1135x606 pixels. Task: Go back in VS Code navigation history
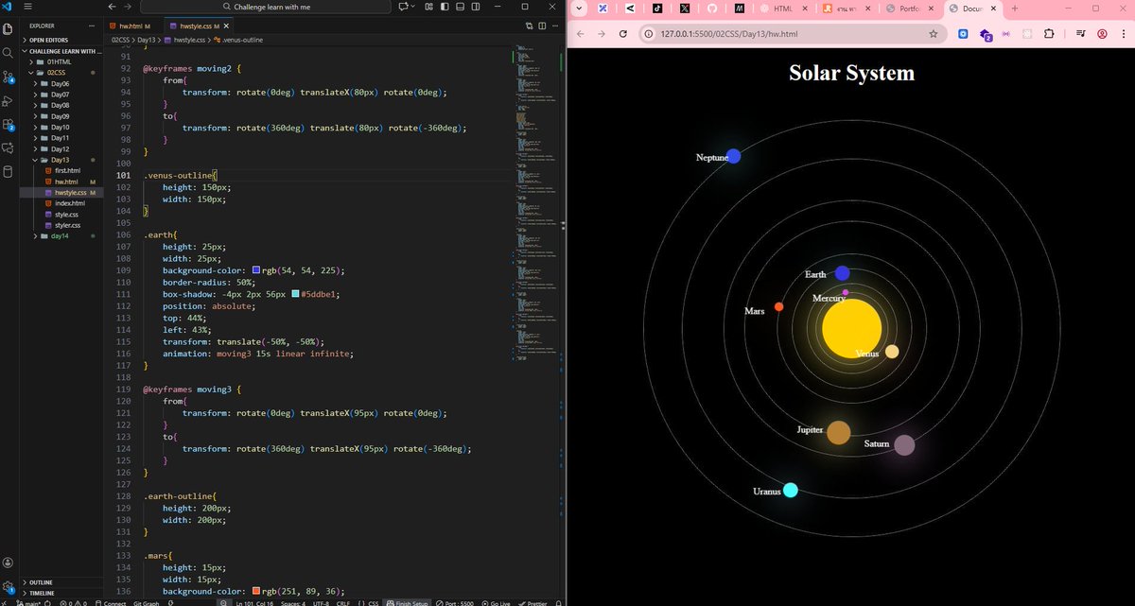click(113, 7)
